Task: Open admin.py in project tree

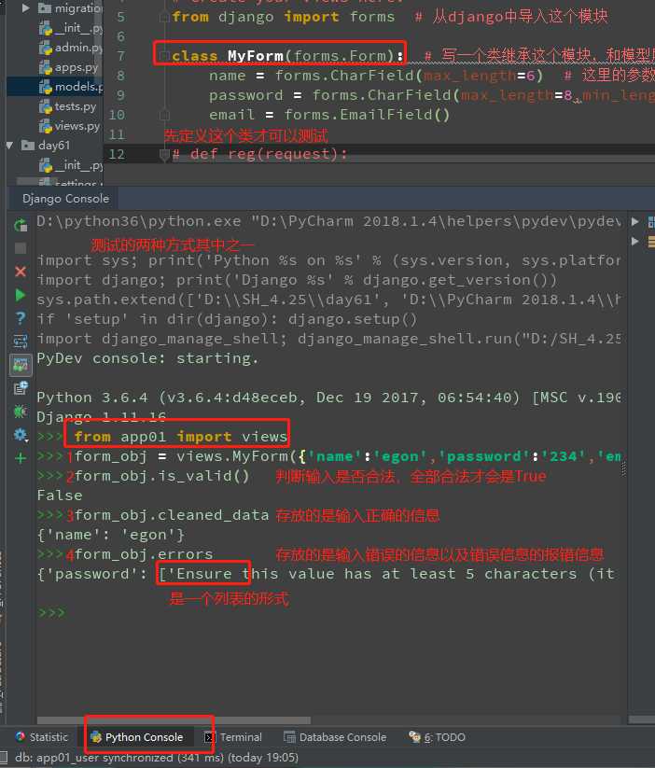Action: 79,48
